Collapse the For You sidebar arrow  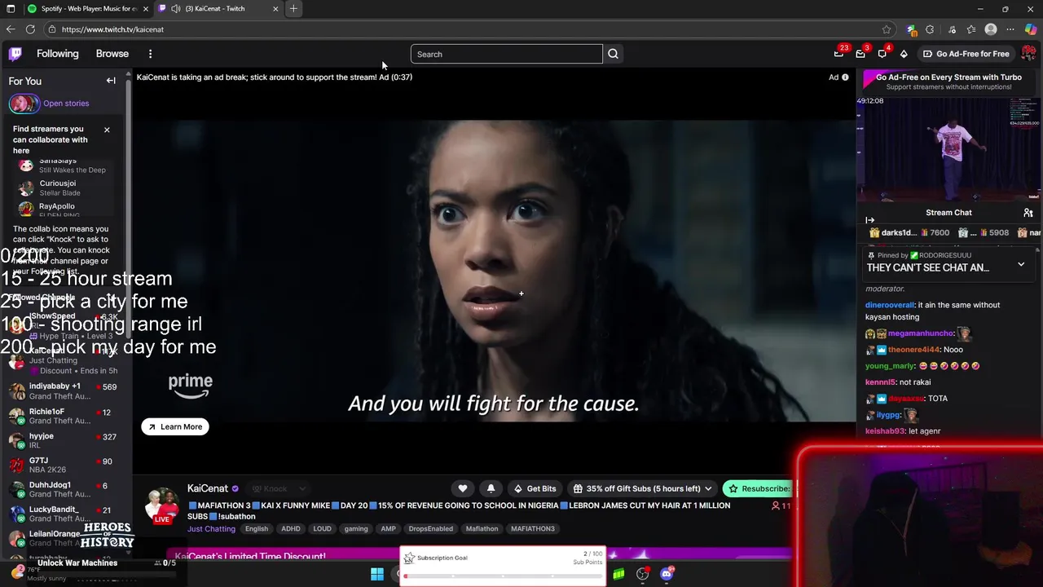[111, 81]
